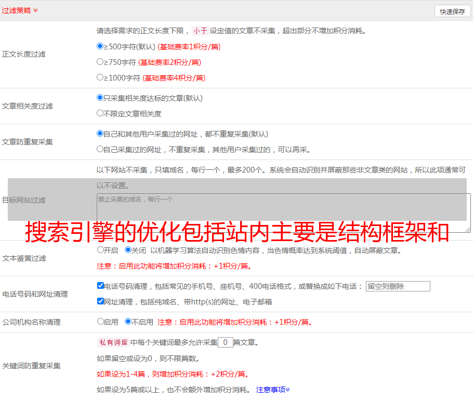Viewport: 474px width, 399px height.
Task: Select 自己采集过的网址，不重复采集 option
Action: [100, 149]
